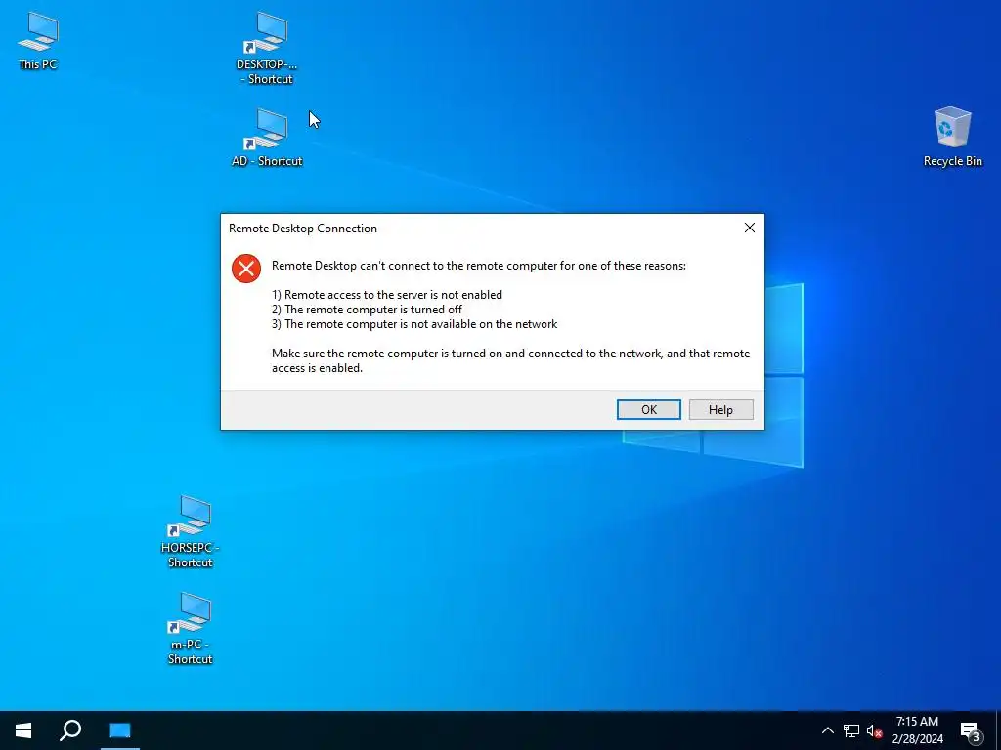Open the Windows Start menu
This screenshot has width=1001, height=750.
click(x=23, y=730)
